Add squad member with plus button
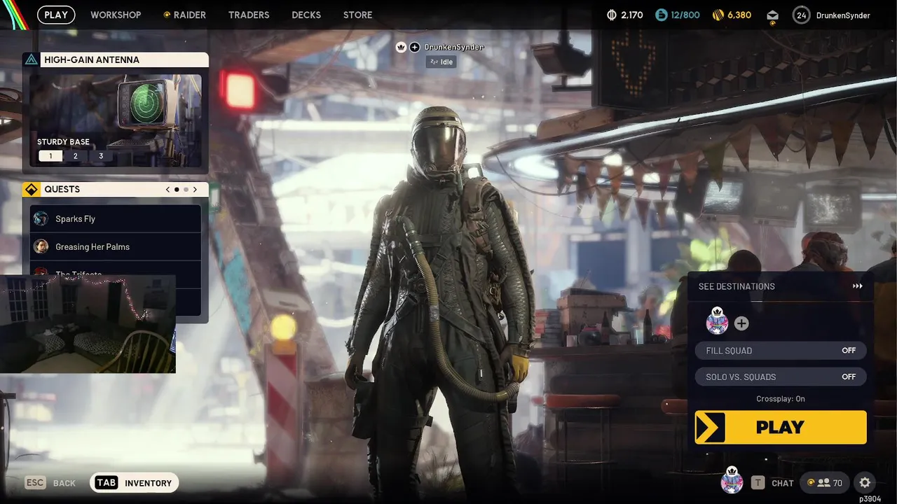The image size is (897, 504). pyautogui.click(x=741, y=323)
